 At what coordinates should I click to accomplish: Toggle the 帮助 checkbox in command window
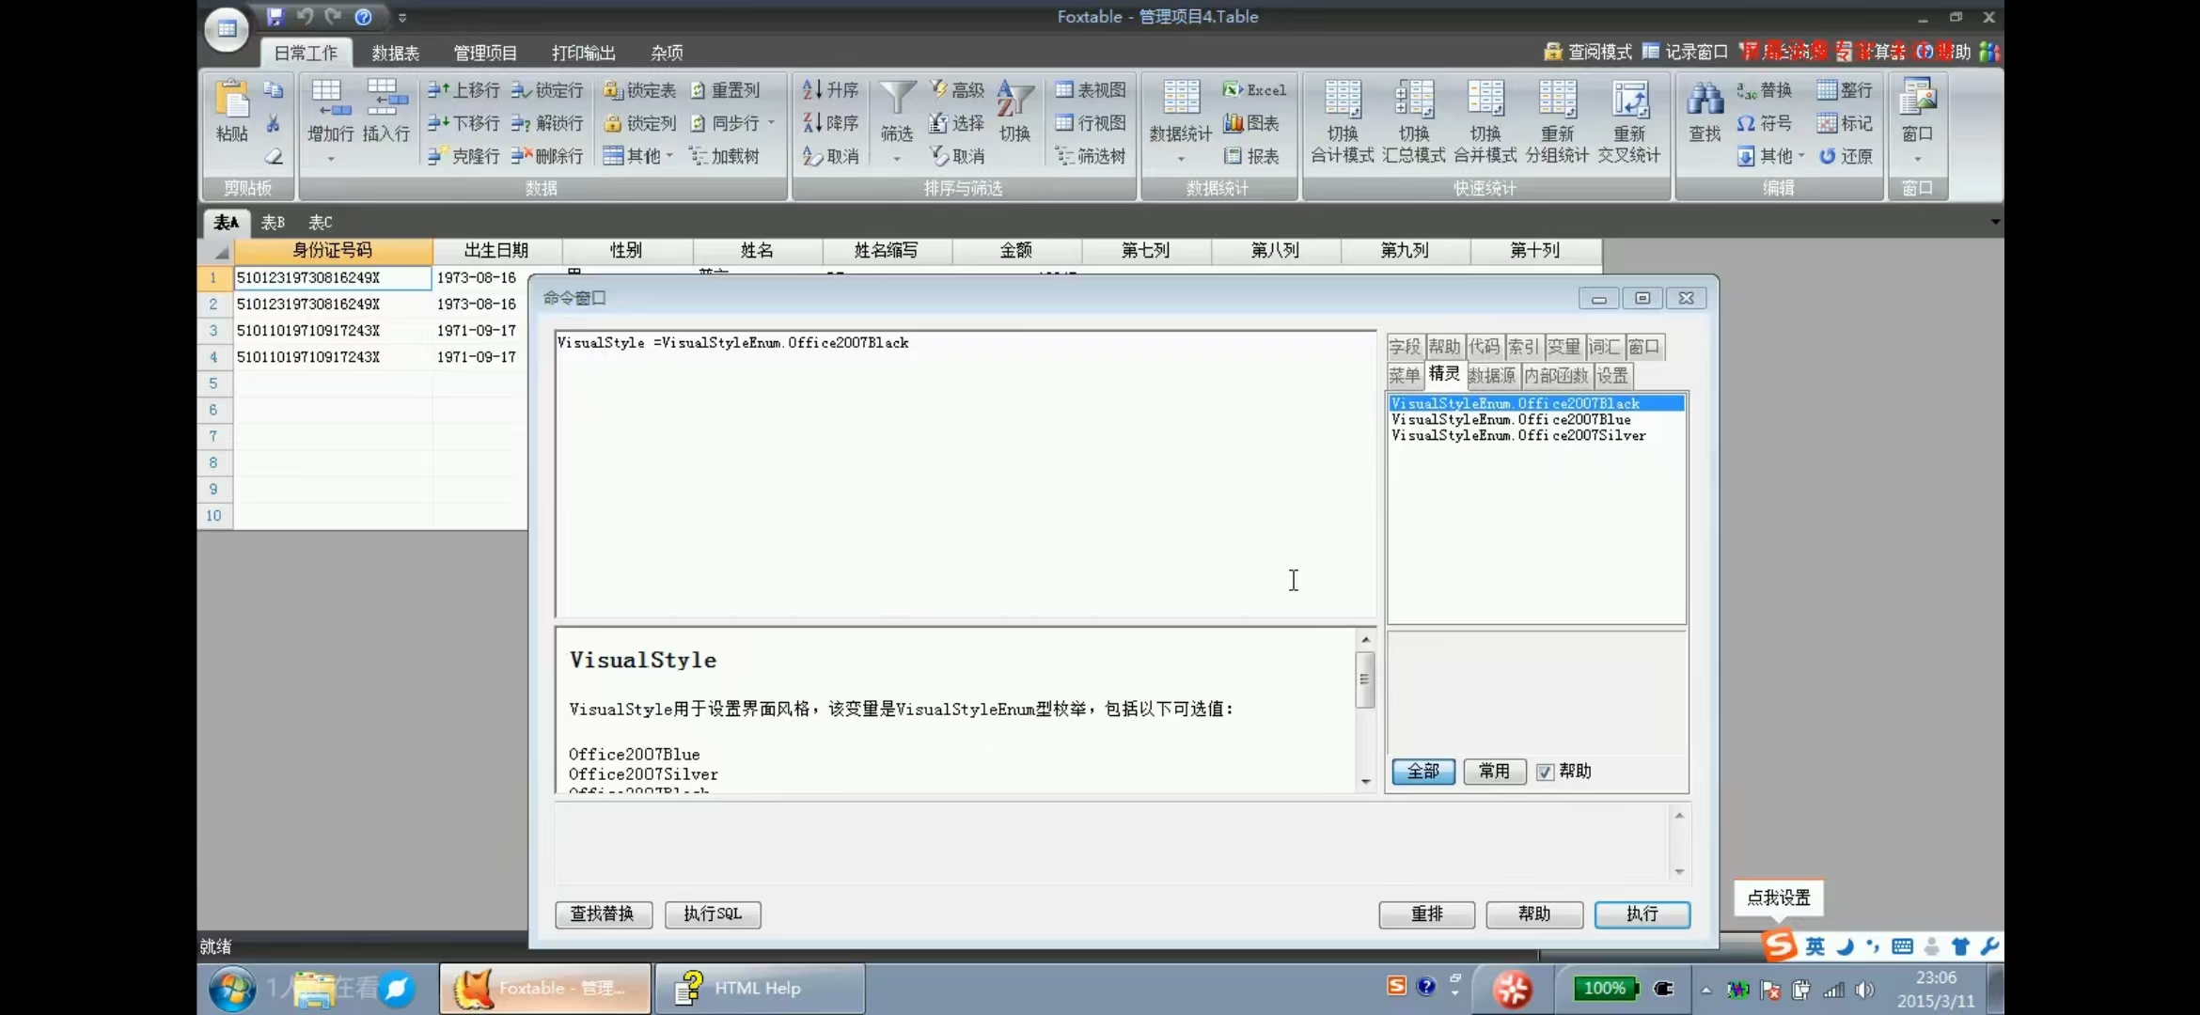1545,772
